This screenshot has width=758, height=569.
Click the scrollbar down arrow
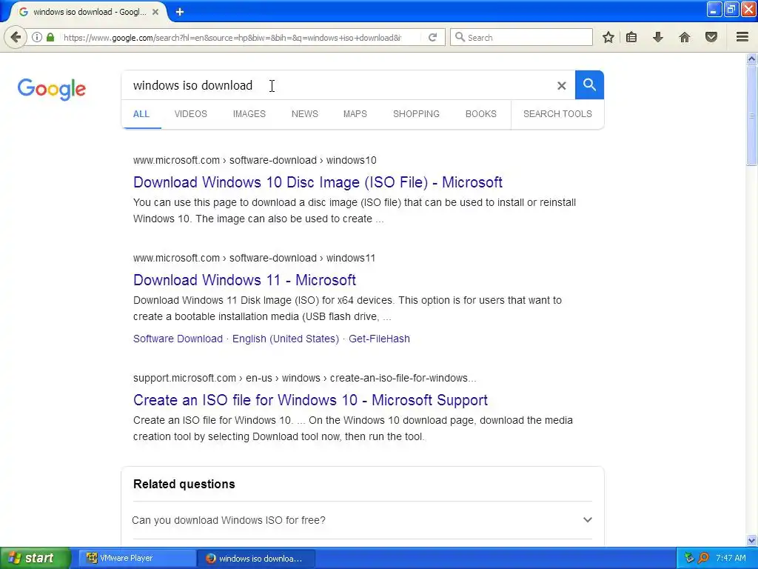coord(751,540)
